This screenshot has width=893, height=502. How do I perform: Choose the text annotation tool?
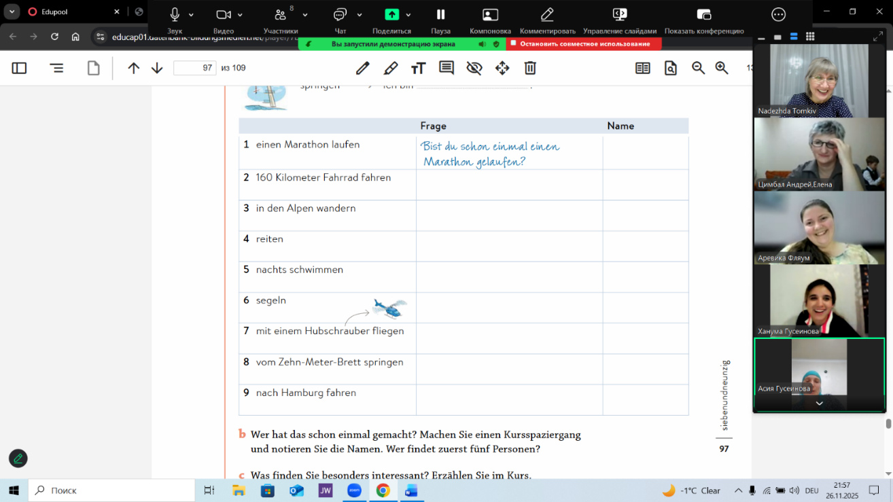[418, 68]
